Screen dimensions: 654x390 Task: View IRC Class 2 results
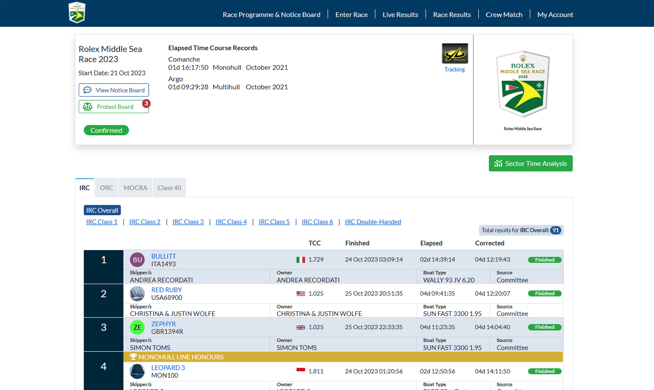[145, 222]
